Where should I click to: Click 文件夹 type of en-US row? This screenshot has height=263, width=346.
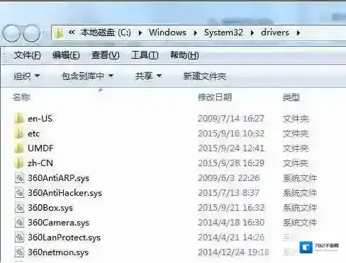tap(296, 119)
